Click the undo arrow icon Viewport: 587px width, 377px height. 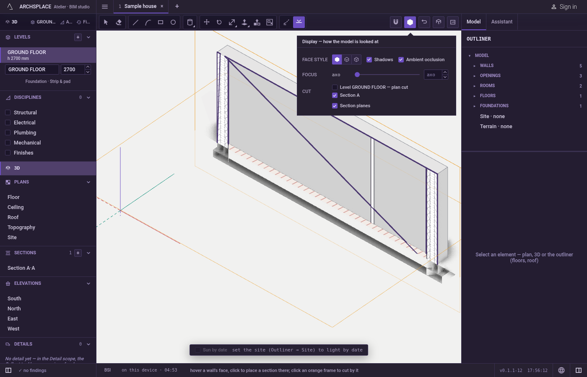pos(424,22)
